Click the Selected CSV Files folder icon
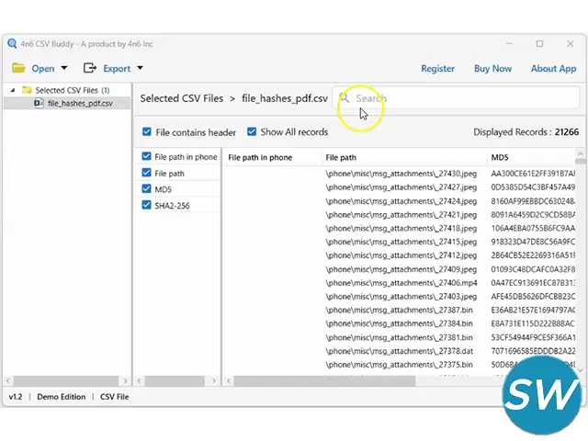This screenshot has width=588, height=441. (x=27, y=90)
